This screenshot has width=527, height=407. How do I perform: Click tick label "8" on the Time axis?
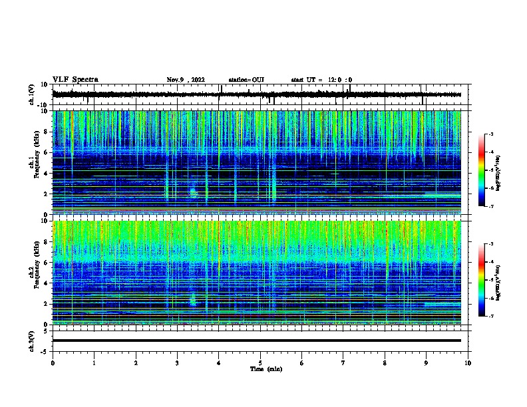tap(385, 363)
